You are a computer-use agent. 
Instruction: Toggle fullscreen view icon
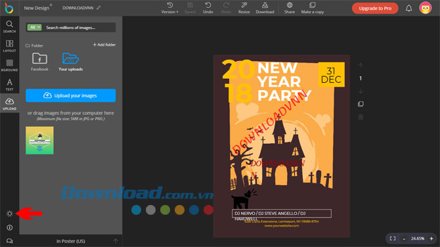click(x=393, y=238)
